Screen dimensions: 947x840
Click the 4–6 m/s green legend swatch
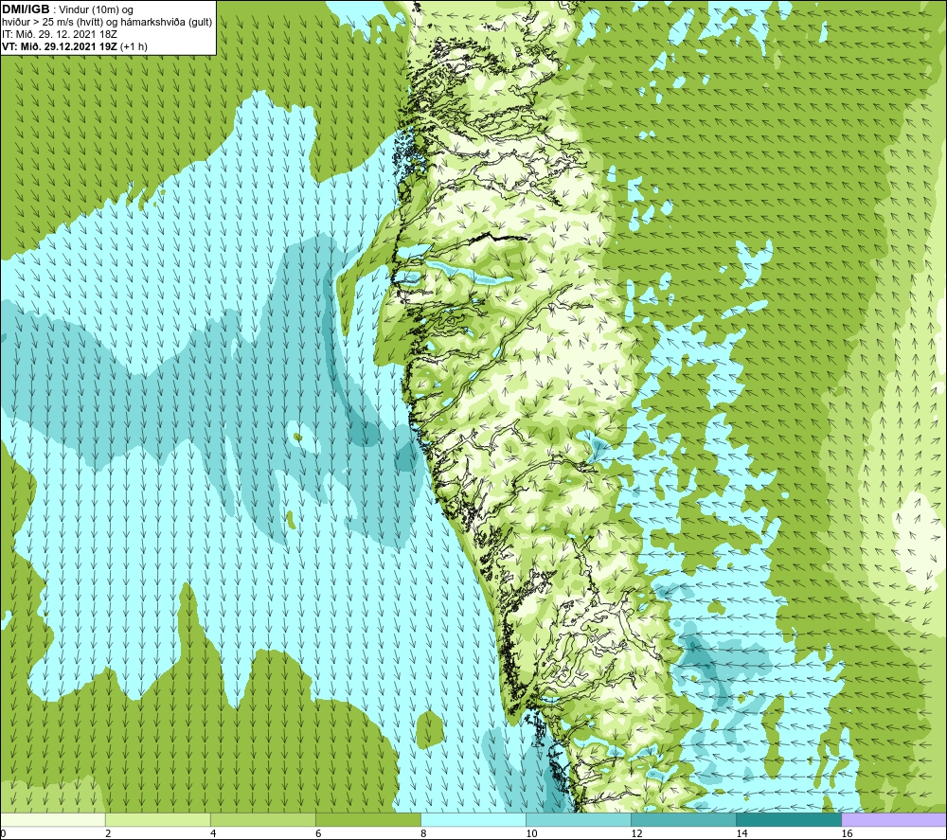click(x=262, y=819)
